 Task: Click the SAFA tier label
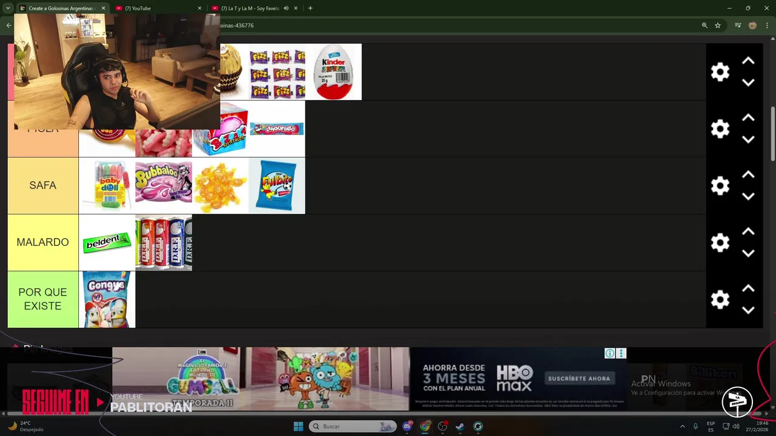pos(43,186)
